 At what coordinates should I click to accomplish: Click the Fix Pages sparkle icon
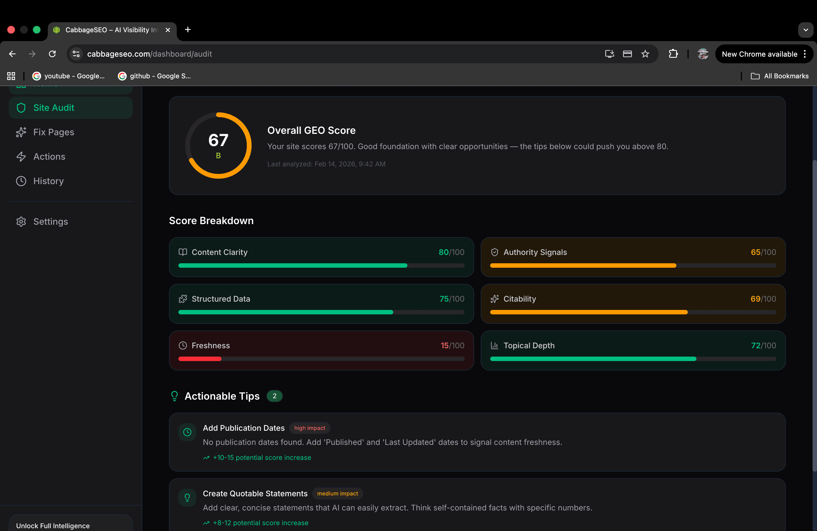pos(21,132)
